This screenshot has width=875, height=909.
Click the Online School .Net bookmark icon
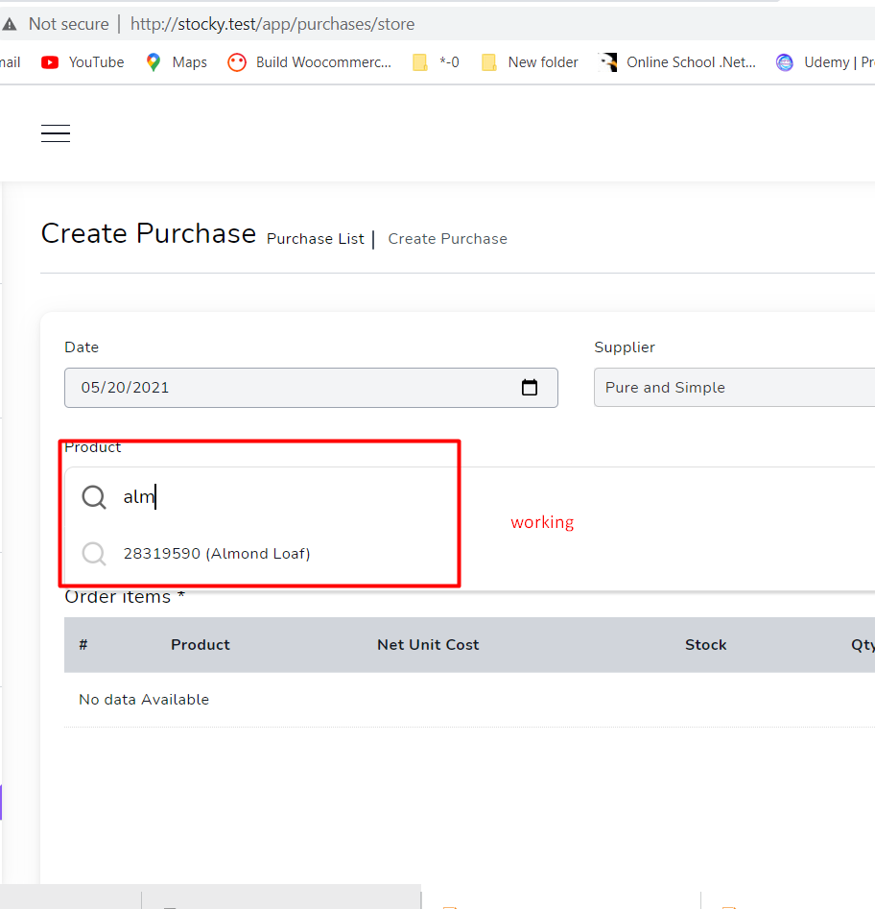point(608,61)
